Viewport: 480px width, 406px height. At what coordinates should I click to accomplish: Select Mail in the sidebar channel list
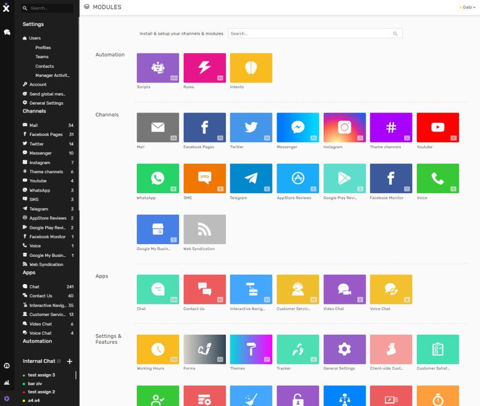pos(48,125)
